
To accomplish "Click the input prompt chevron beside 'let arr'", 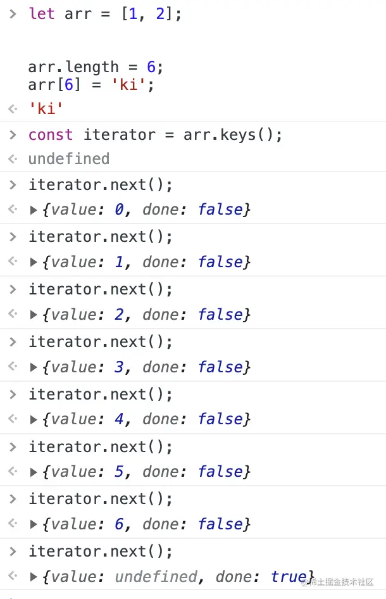I will point(13,14).
